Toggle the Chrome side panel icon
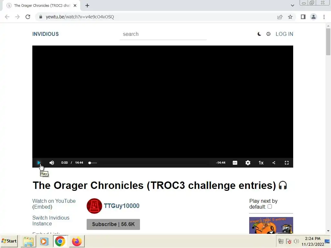331x248 pixels. coord(303,17)
